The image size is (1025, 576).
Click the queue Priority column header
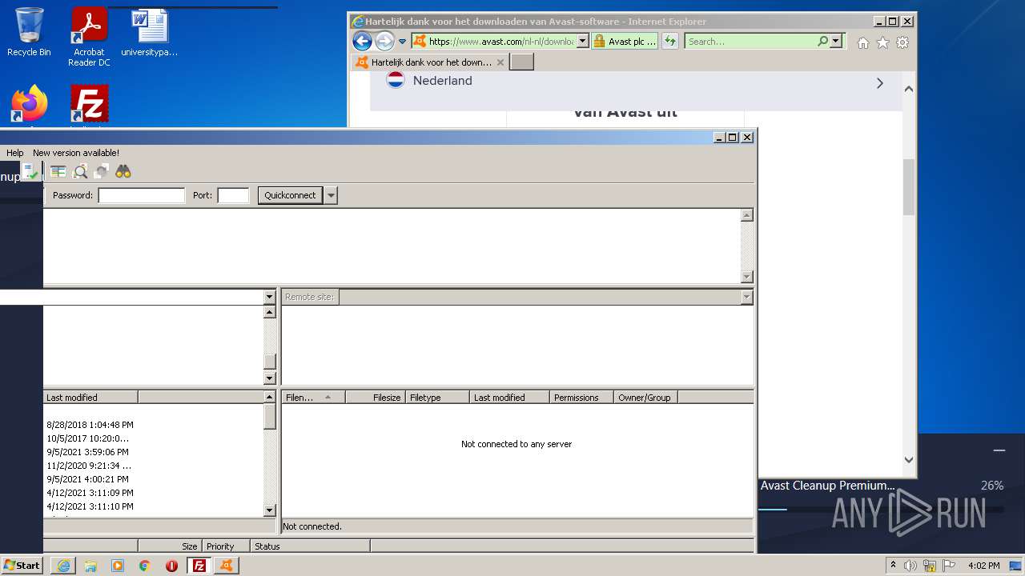[226, 546]
